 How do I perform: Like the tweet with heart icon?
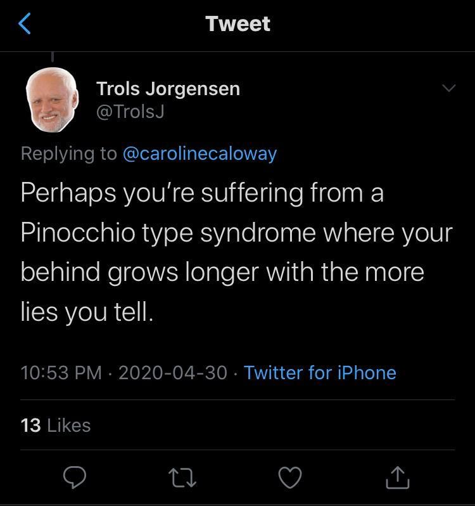[291, 477]
